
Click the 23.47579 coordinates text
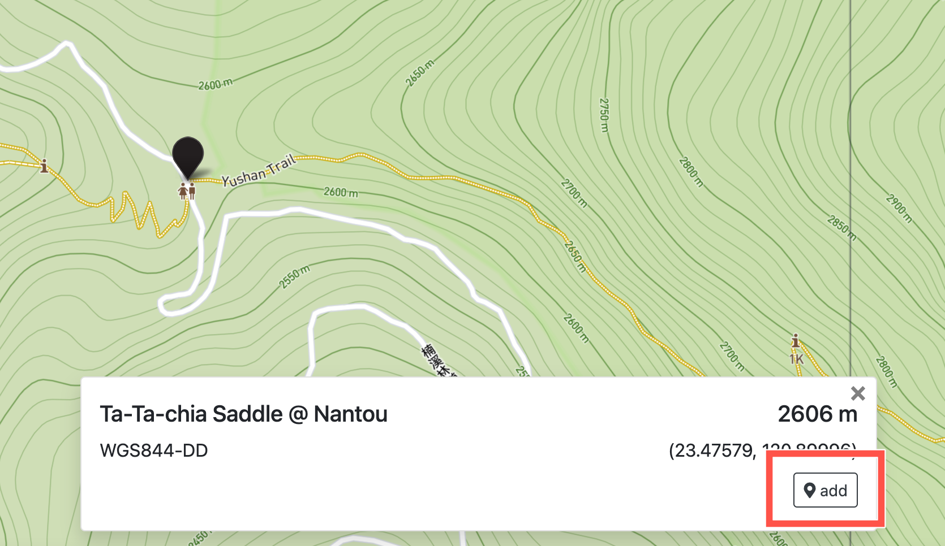(x=762, y=450)
